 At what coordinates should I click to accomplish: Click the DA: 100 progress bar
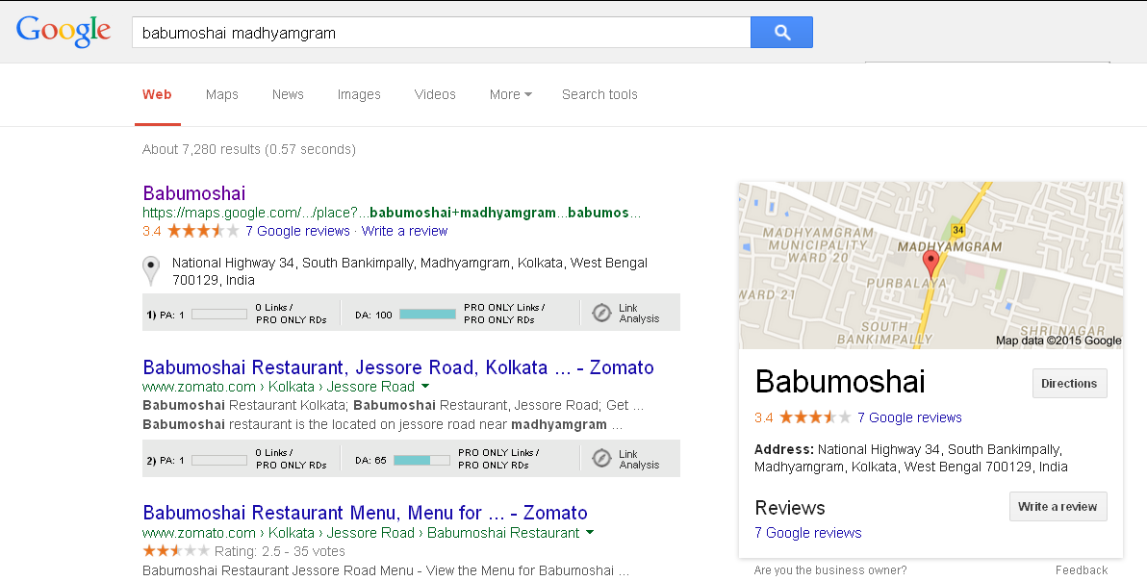427,314
